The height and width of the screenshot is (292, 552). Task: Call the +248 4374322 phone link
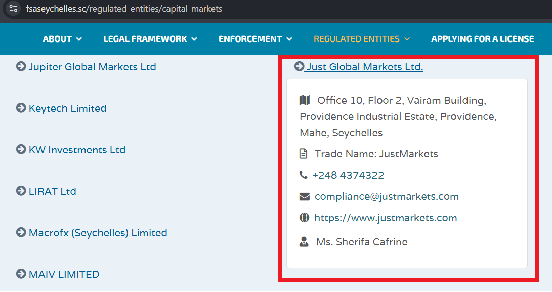[x=348, y=175]
